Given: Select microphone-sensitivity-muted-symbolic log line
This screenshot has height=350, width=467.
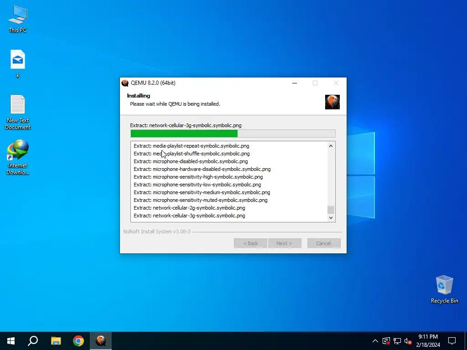Looking at the screenshot, I should 201,200.
